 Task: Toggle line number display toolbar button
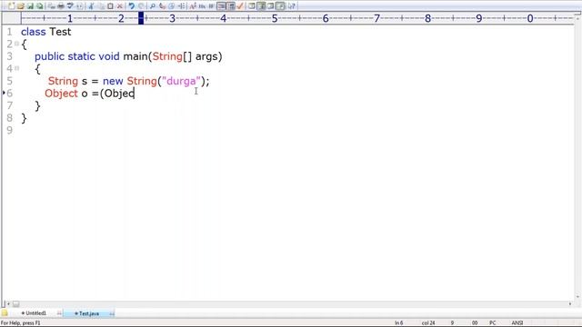pyautogui.click(x=231, y=6)
